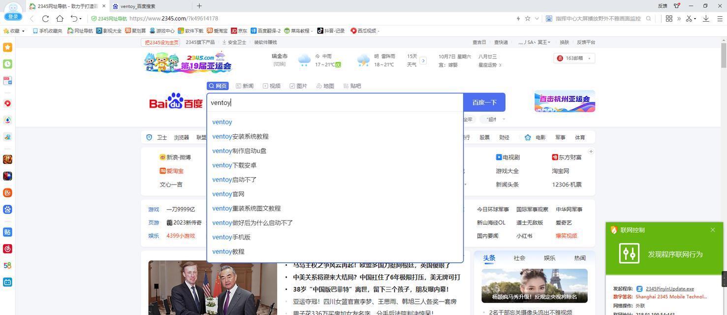This screenshot has height=315, width=727.
Task: Click the page vertical scrollbar
Action: tap(724, 56)
